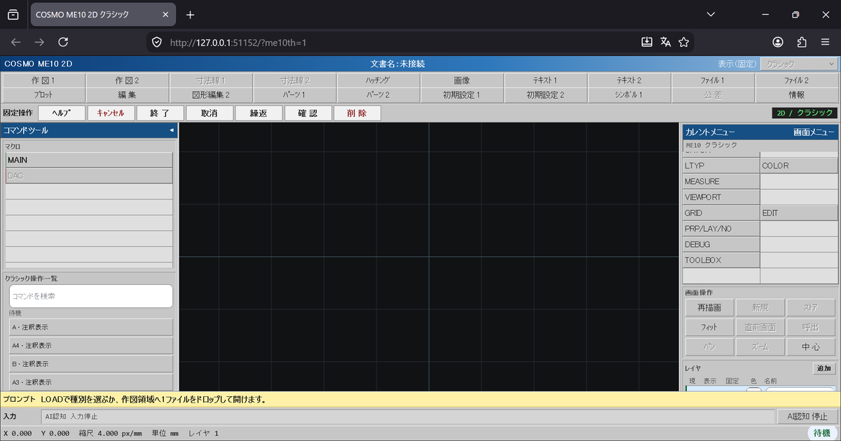Switch to the テキスト2 menu tab
Viewport: 841px width, 441px height.
point(629,80)
